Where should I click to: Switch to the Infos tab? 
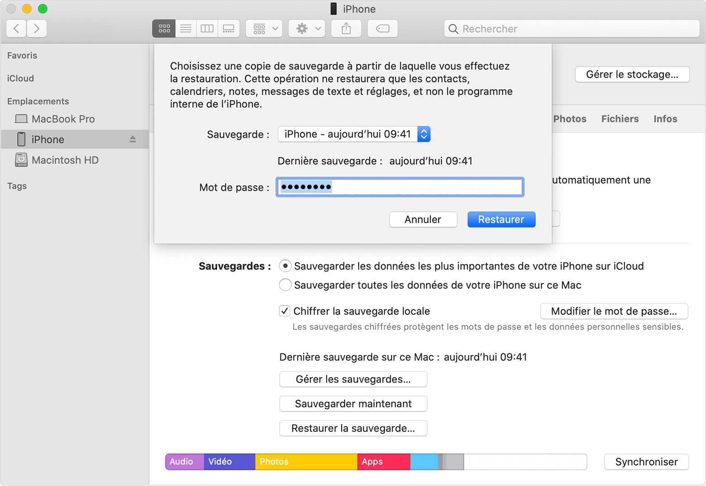tap(665, 119)
